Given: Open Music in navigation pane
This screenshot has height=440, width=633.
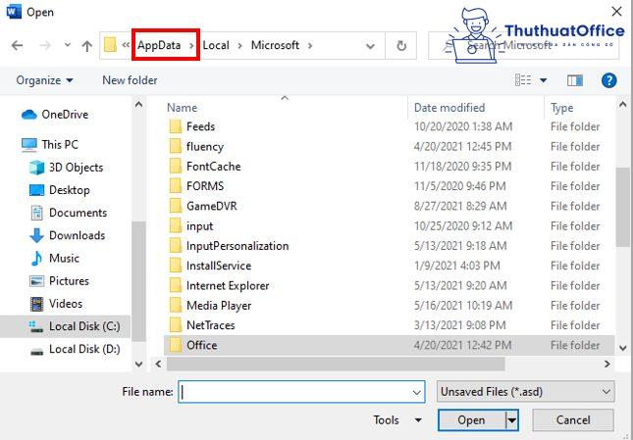Looking at the screenshot, I should click(54, 258).
